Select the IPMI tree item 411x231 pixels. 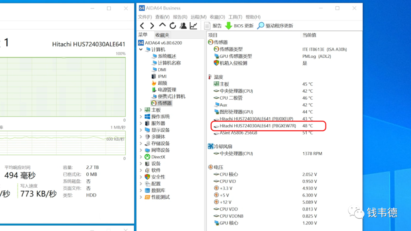(x=159, y=76)
